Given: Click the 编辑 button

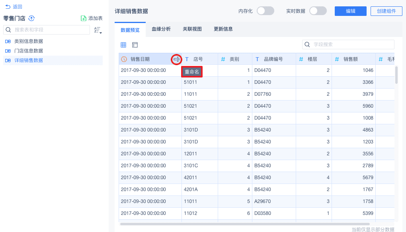Looking at the screenshot, I should click(350, 11).
